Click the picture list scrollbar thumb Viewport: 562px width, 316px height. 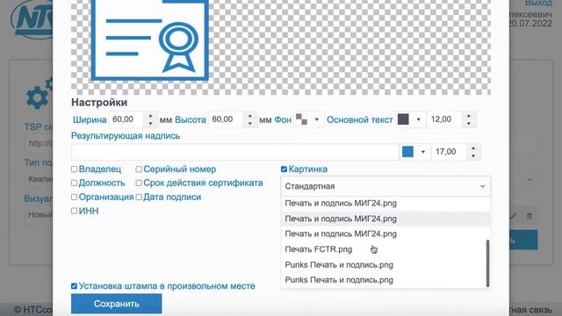[x=487, y=263]
